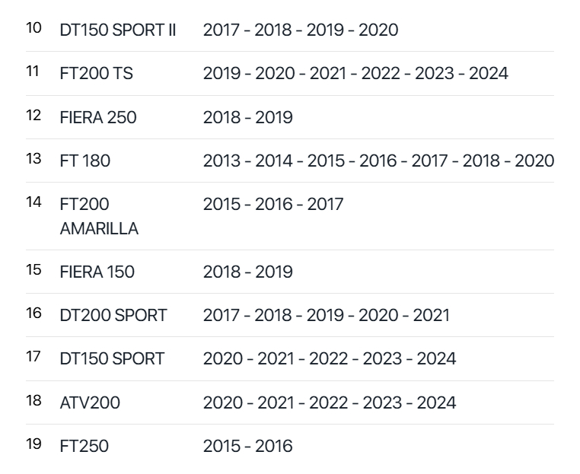Click the row number 16
The height and width of the screenshot is (474, 580).
(33, 313)
